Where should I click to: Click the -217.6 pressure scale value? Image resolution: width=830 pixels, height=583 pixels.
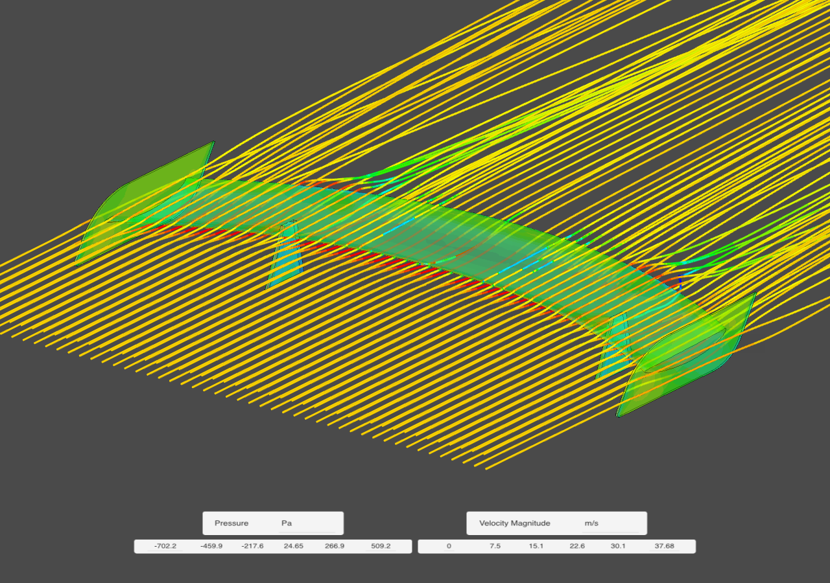(252, 546)
